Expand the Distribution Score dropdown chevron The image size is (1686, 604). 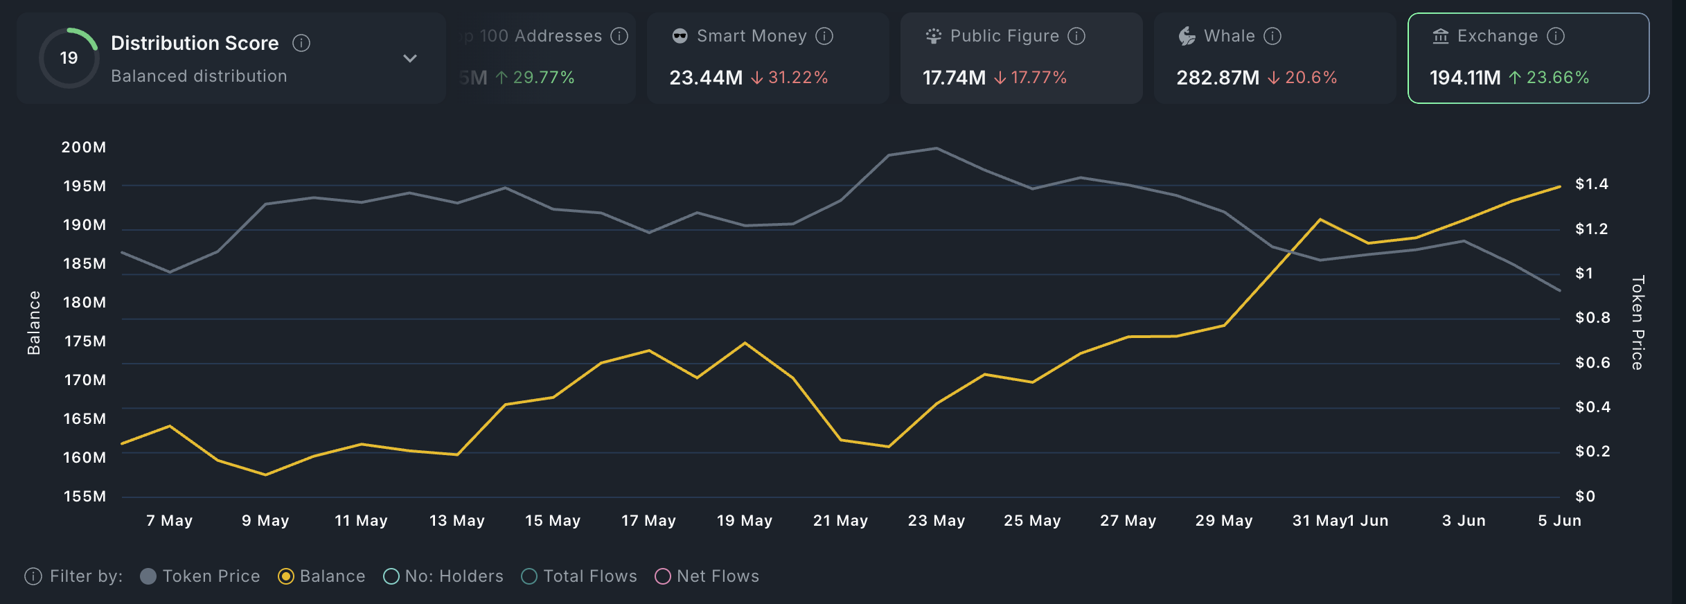pyautogui.click(x=410, y=58)
